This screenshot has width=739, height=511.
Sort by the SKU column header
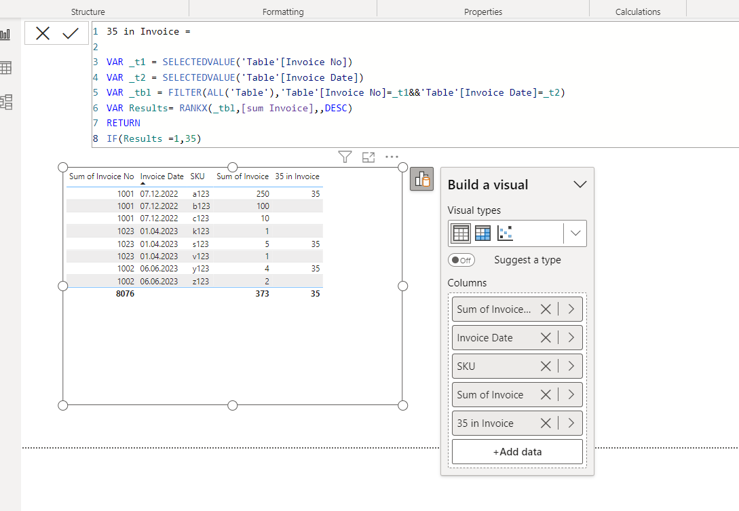pyautogui.click(x=197, y=176)
